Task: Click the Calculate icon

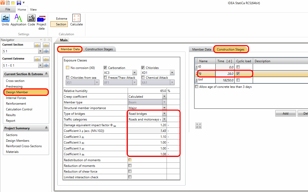Action: (76, 18)
